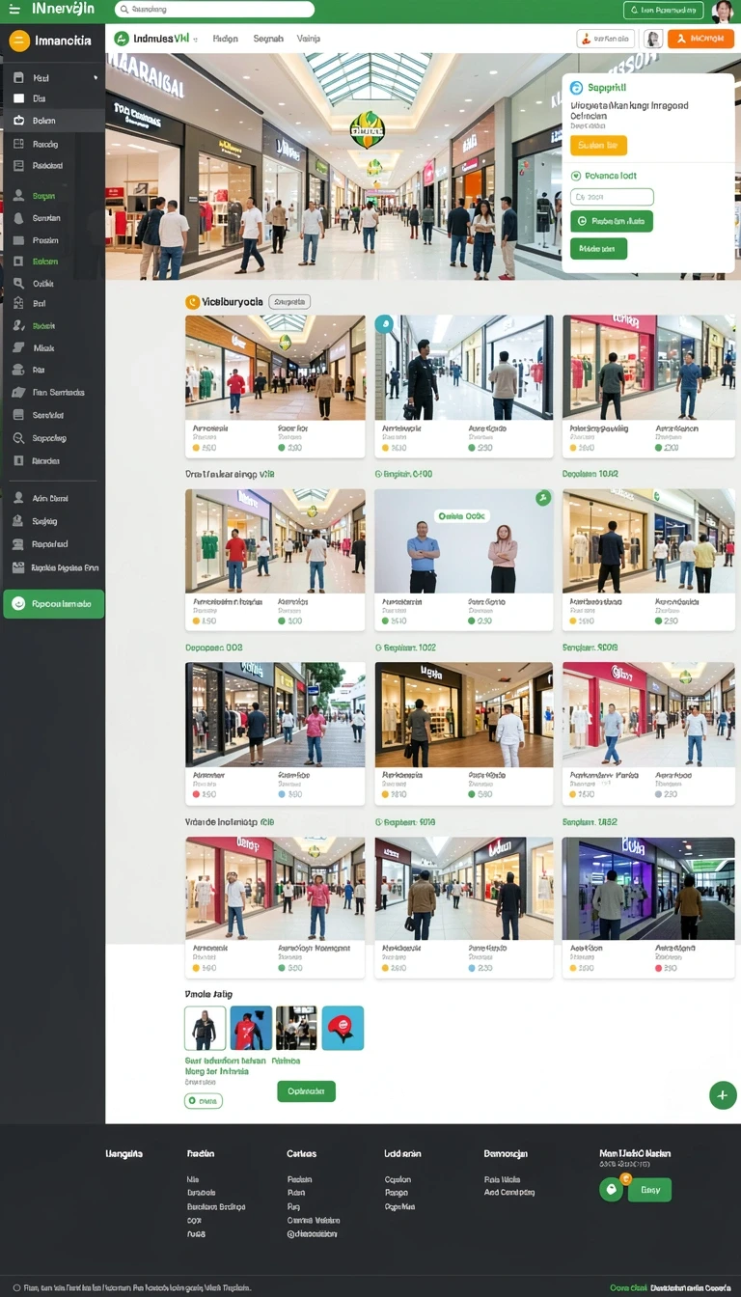The height and width of the screenshot is (1297, 741).
Task: Open the user avatar at top right
Action: pos(722,11)
